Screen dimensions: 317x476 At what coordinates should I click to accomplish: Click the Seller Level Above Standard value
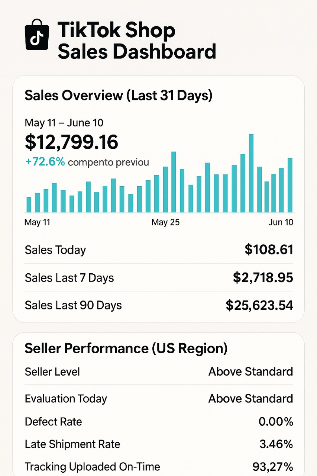pyautogui.click(x=250, y=372)
